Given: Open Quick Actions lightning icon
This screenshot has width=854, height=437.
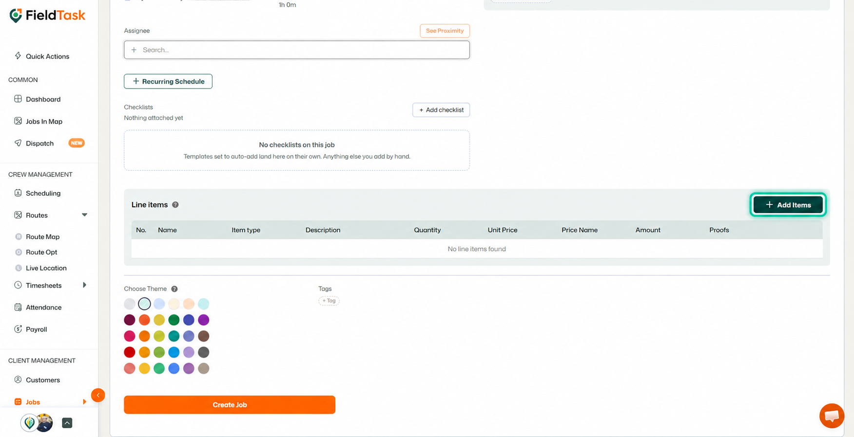Looking at the screenshot, I should [x=18, y=56].
